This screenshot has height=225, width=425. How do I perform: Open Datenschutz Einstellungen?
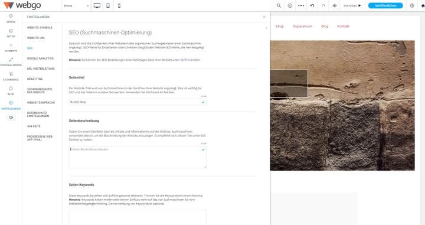click(x=38, y=115)
